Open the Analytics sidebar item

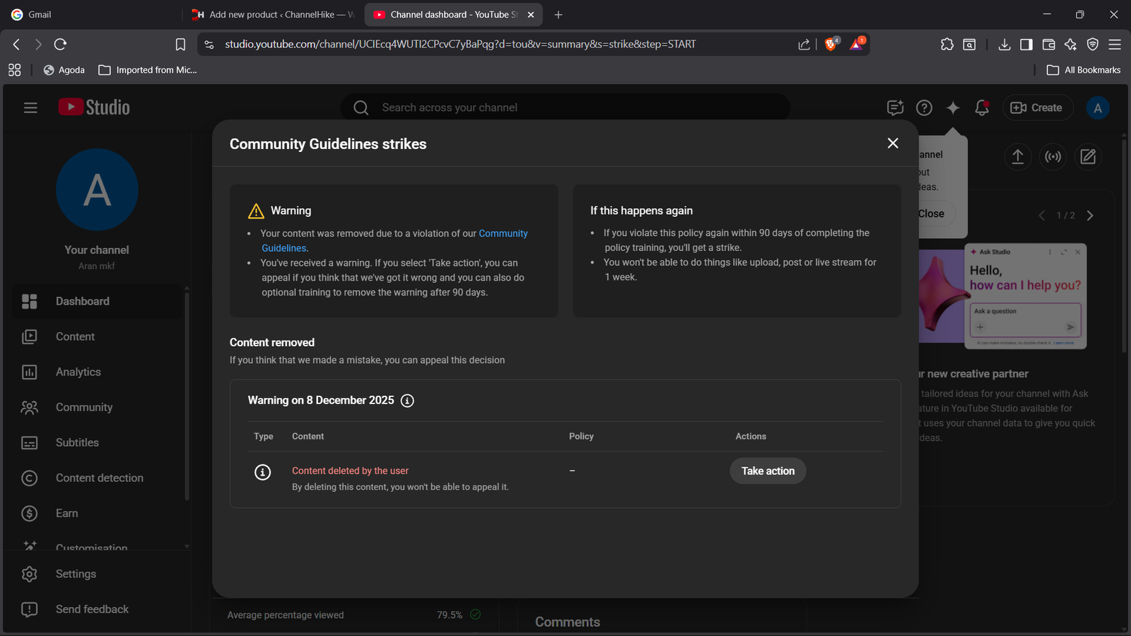78,372
